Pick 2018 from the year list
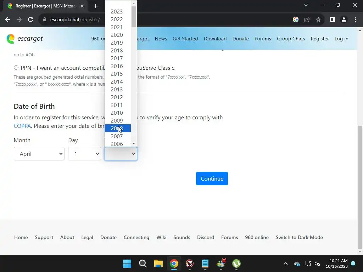This screenshot has width=363, height=272. 118,50
